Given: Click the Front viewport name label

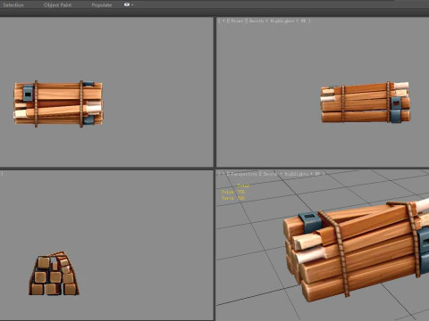Looking at the screenshot, I should click(237, 21).
